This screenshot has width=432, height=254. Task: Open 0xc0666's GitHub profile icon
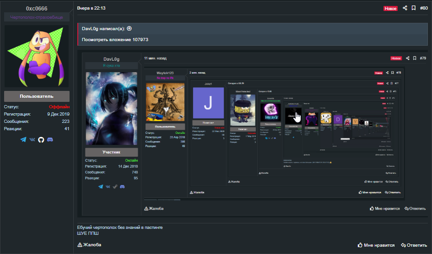[41, 139]
